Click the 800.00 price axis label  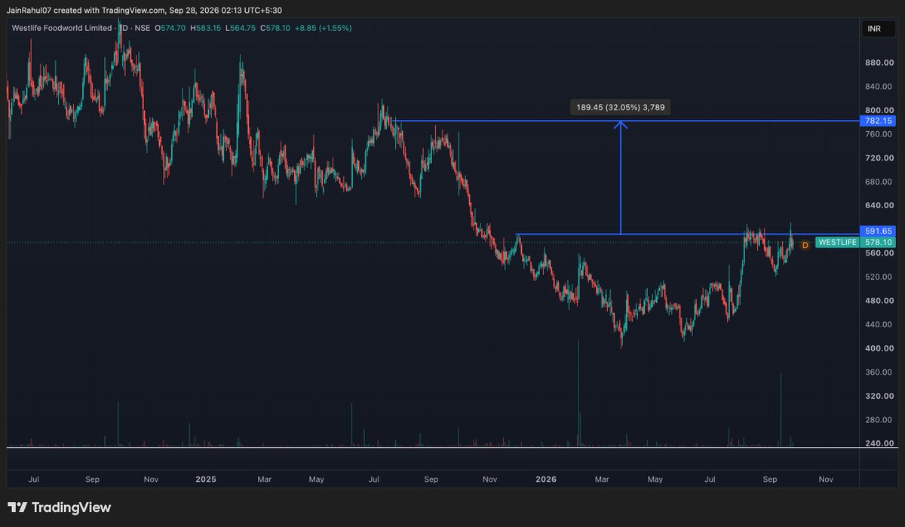tap(879, 110)
